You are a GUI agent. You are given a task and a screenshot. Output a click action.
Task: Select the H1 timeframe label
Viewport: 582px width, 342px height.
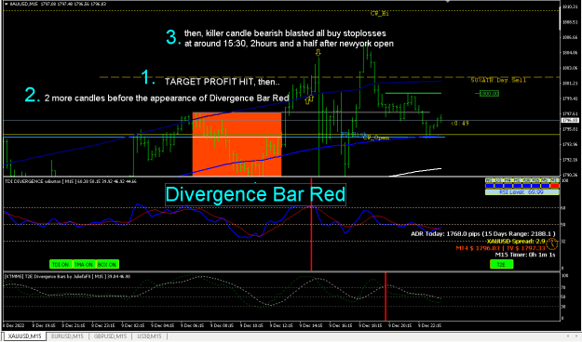click(518, 180)
